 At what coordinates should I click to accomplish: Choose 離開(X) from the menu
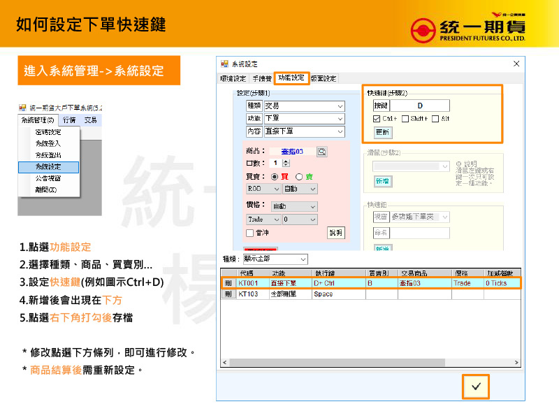46,189
